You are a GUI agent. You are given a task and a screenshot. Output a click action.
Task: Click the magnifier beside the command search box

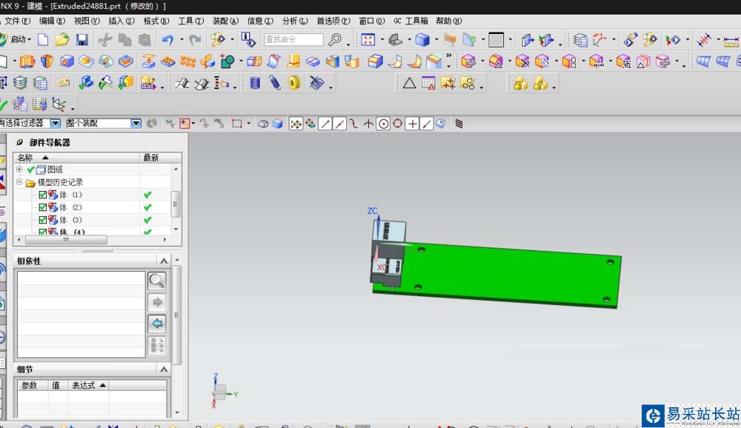336,39
